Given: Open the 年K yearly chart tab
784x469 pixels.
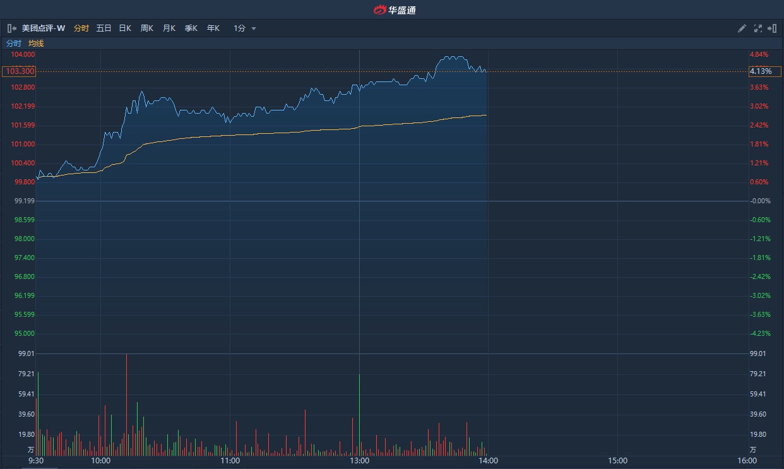Looking at the screenshot, I should (213, 28).
